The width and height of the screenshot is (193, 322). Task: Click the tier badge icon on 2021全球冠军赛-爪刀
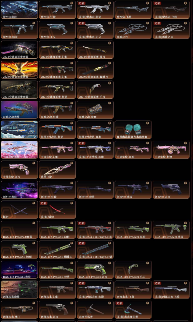110,83
